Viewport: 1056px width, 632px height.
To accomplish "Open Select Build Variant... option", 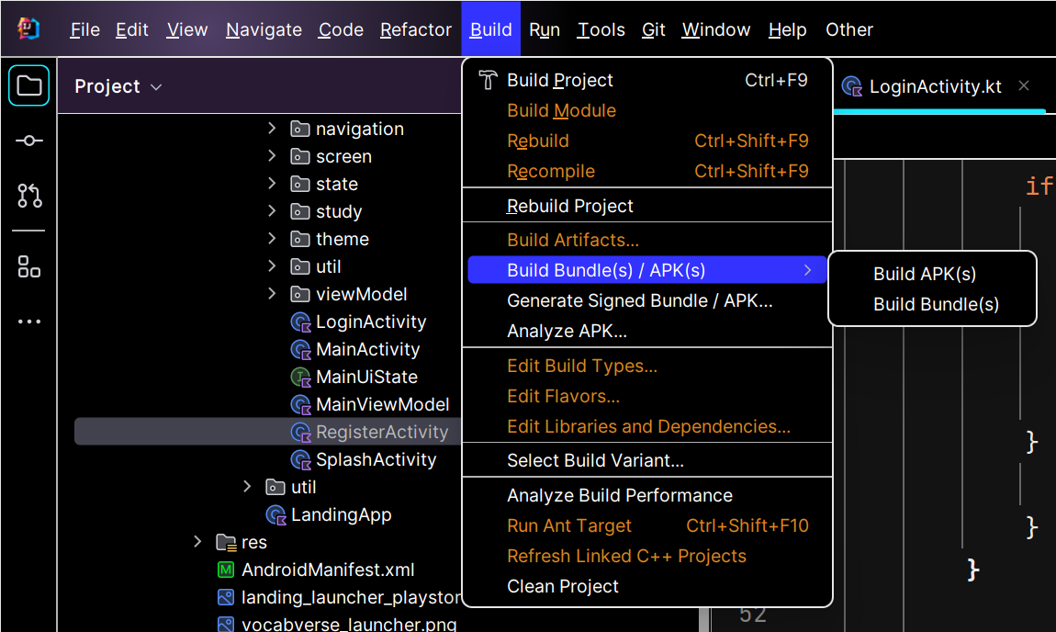I will [647, 460].
